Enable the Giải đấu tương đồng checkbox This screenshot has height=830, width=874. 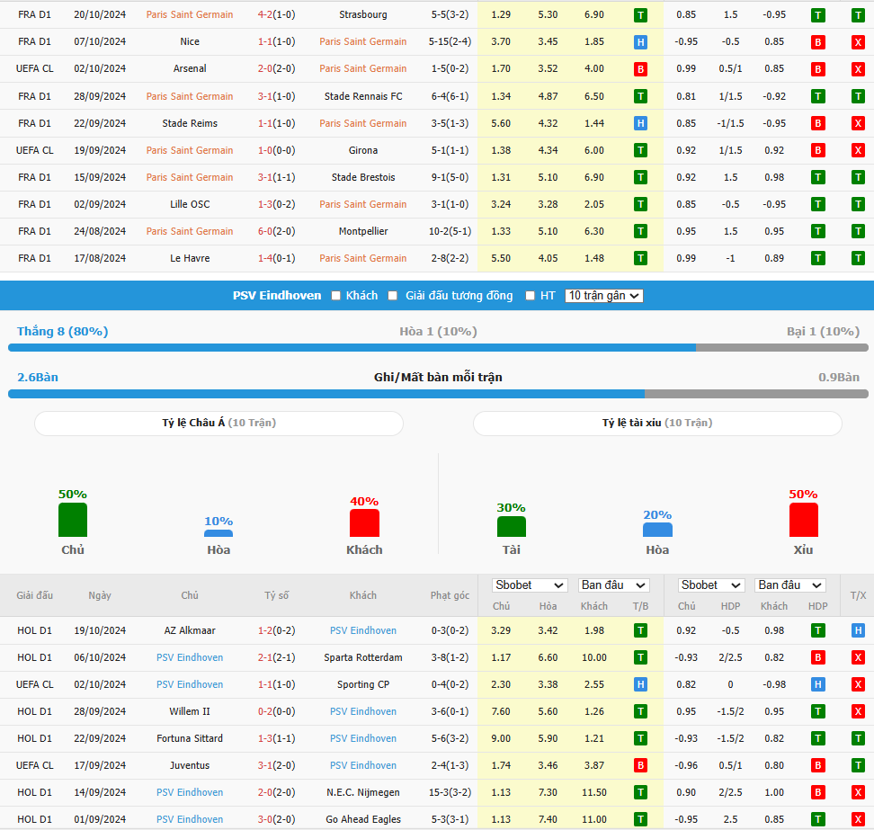(393, 296)
